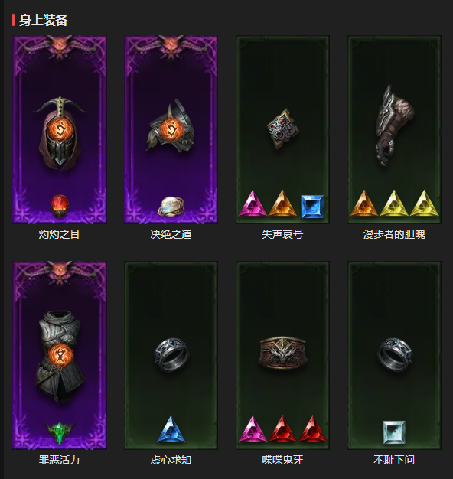This screenshot has height=479, width=453.
Task: Select the 漫步者的胆魄 gauntlet icon
Action: tap(395, 125)
